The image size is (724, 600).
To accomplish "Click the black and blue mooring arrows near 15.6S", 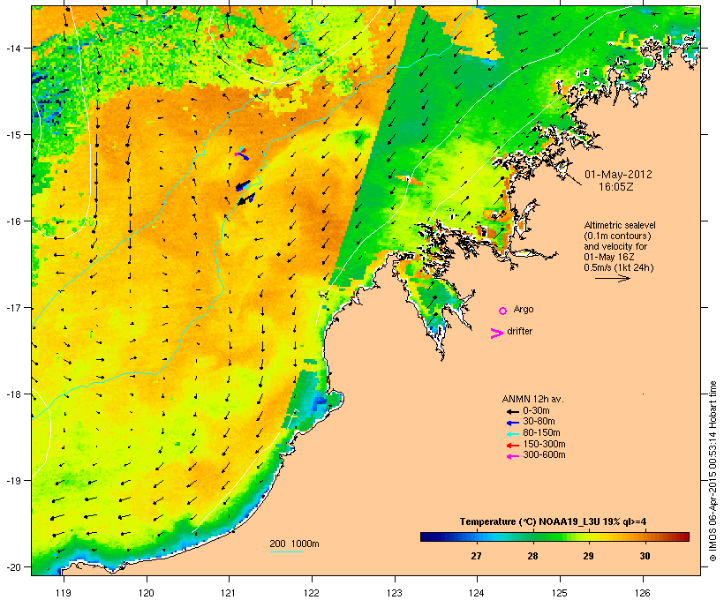I will point(243,185).
